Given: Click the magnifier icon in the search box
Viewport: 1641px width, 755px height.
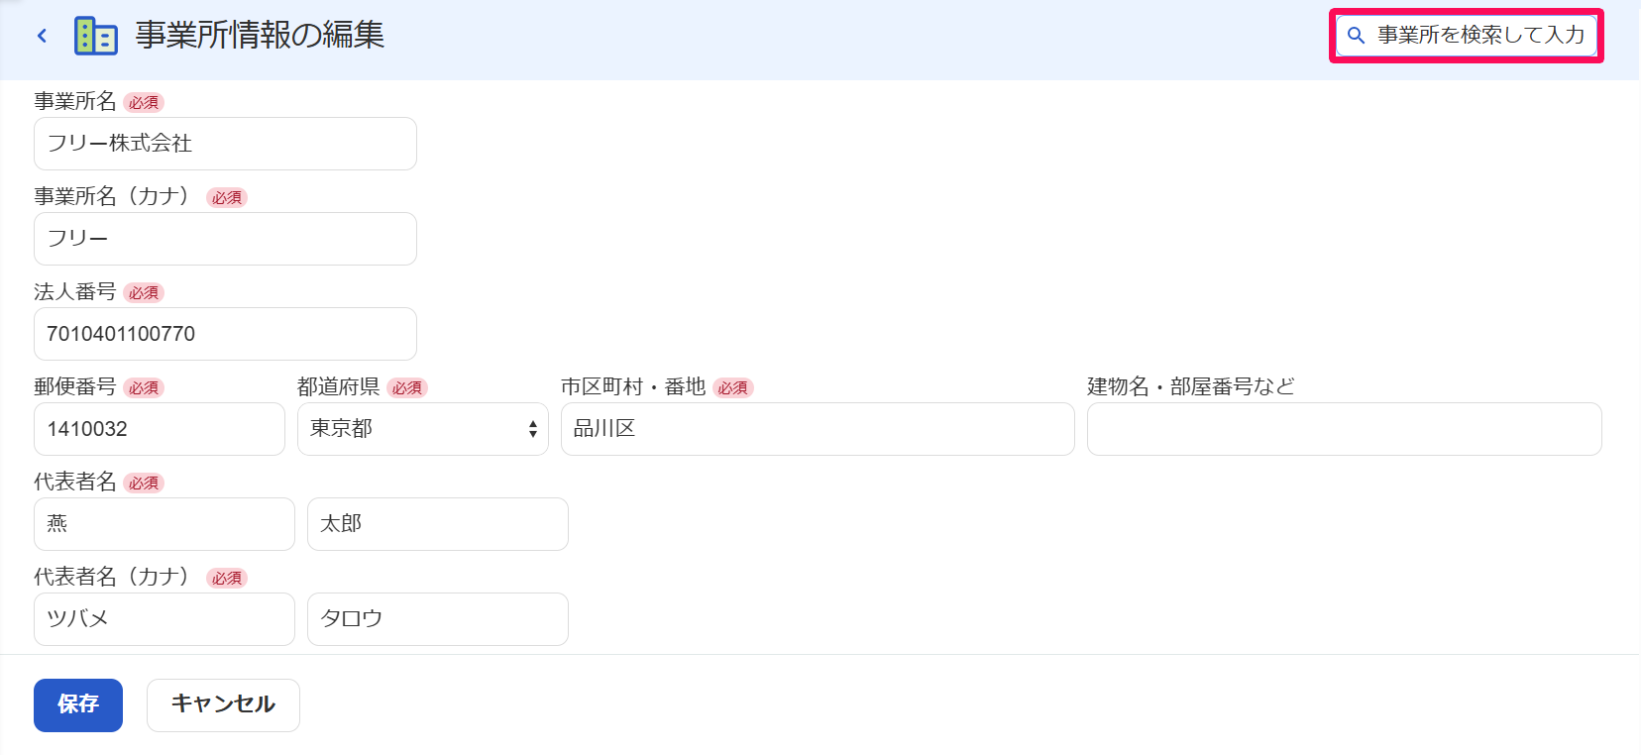Looking at the screenshot, I should (1357, 36).
